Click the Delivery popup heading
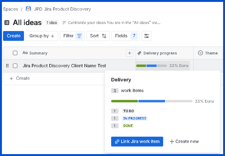The image size is (225, 156). (x=121, y=80)
